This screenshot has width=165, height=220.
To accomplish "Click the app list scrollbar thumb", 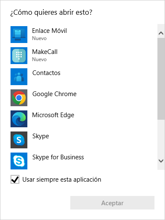I will click(x=161, y=79).
